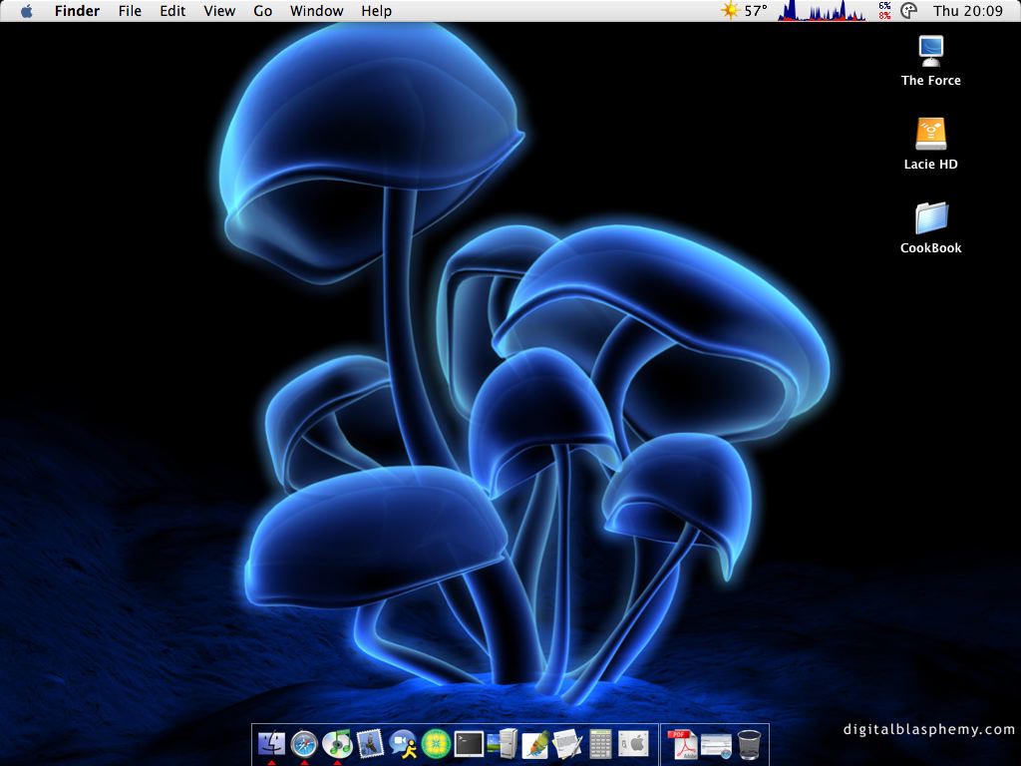Select the CookBook folder on desktop
This screenshot has width=1021, height=766.
pyautogui.click(x=930, y=218)
